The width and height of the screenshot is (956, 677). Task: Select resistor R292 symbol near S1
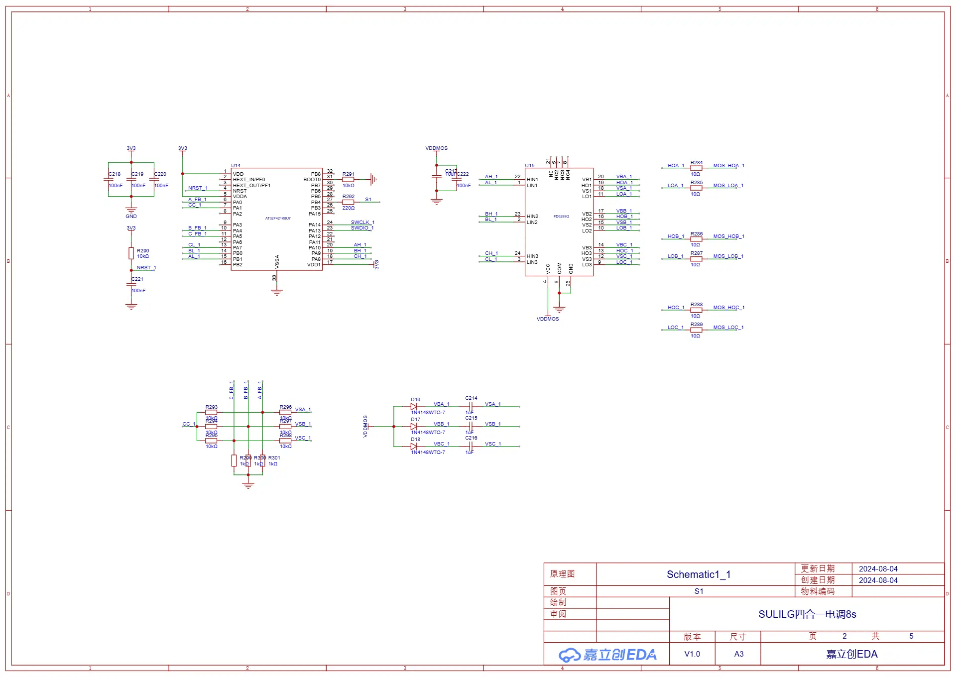click(x=348, y=202)
